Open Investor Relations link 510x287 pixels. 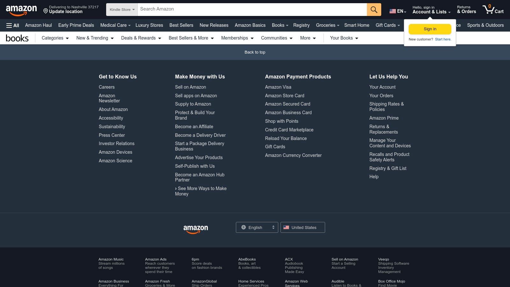click(x=117, y=143)
